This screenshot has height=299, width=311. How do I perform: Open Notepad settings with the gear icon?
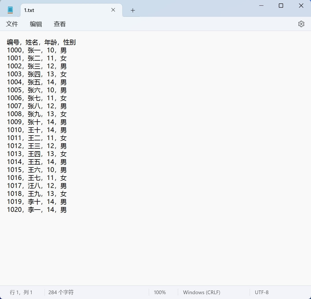coord(301,24)
